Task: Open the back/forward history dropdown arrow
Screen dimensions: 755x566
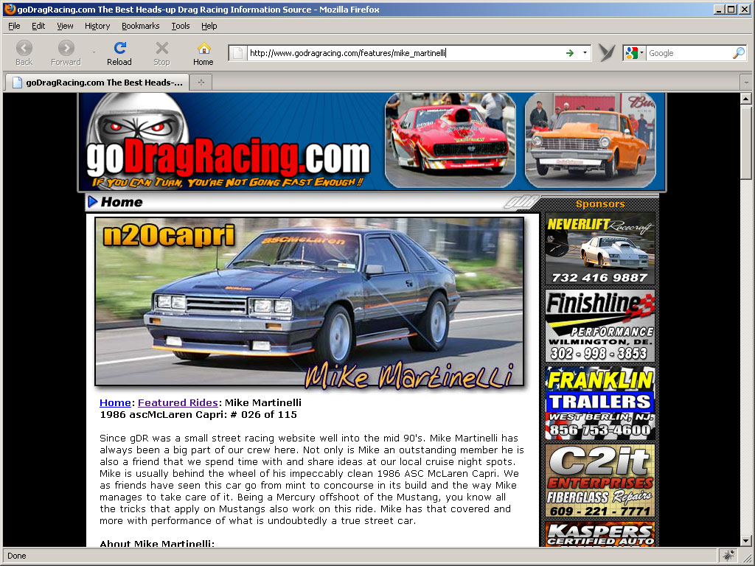Action: [x=94, y=52]
